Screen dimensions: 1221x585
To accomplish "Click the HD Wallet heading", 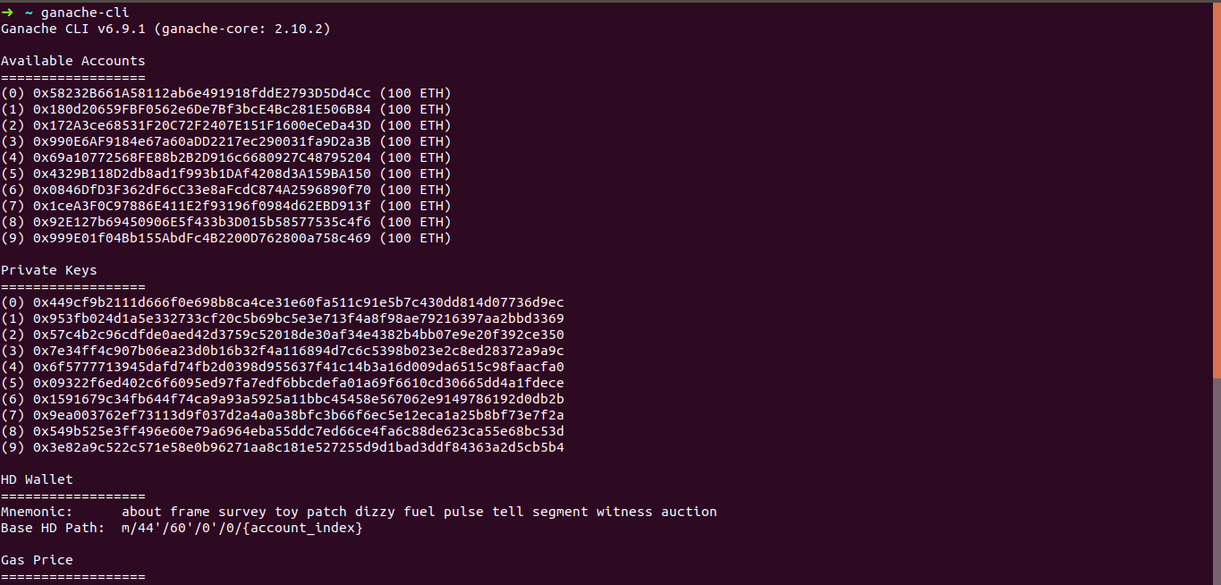I will tap(37, 479).
